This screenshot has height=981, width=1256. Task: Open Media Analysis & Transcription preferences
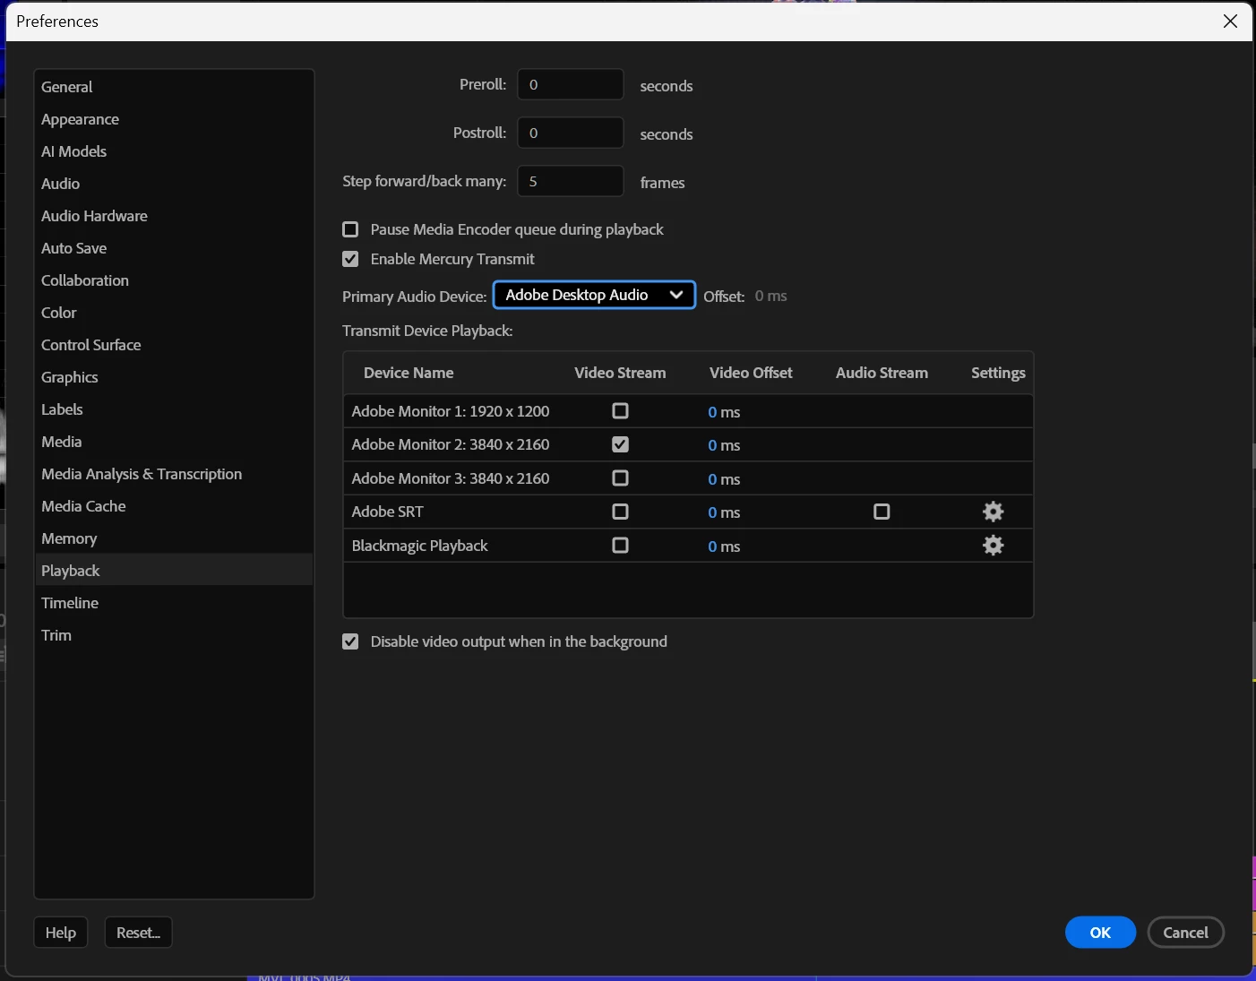pos(174,474)
